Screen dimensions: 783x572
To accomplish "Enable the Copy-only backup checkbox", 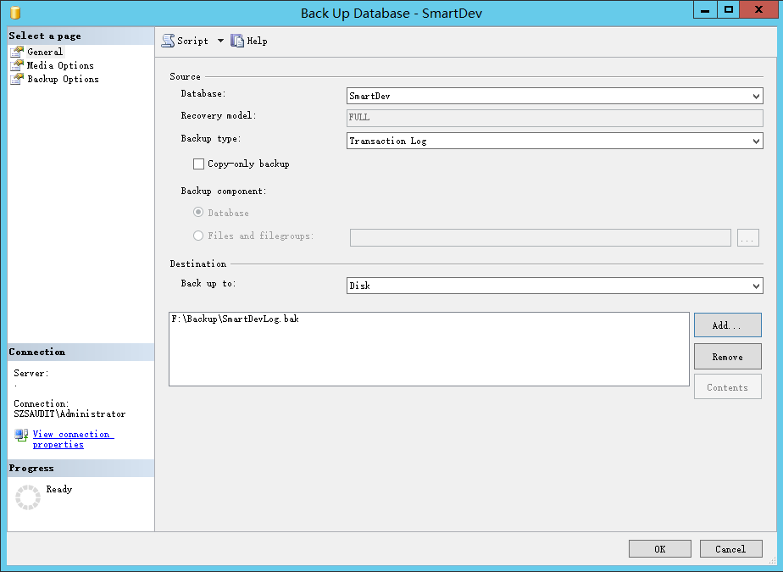I will pos(199,164).
